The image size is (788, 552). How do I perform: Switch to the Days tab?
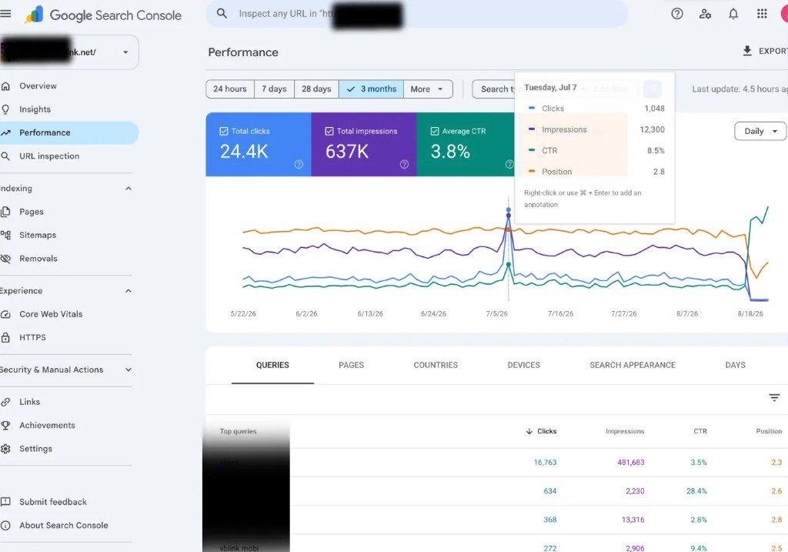pos(735,365)
